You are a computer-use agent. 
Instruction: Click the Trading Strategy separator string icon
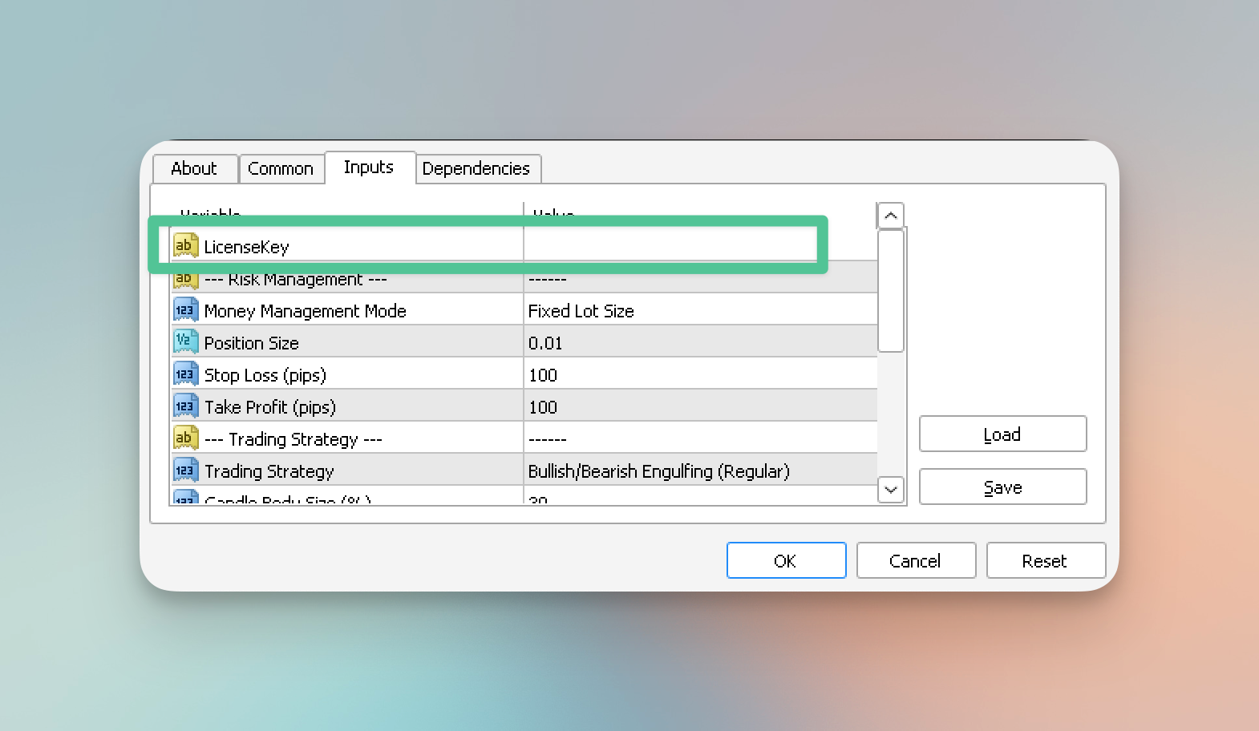pos(185,438)
